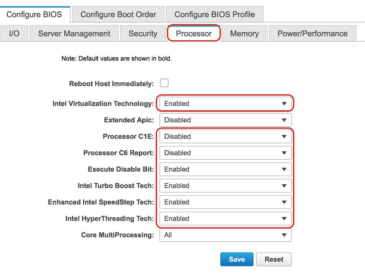
Task: Switch to the I/O sub-tab
Action: [14, 33]
